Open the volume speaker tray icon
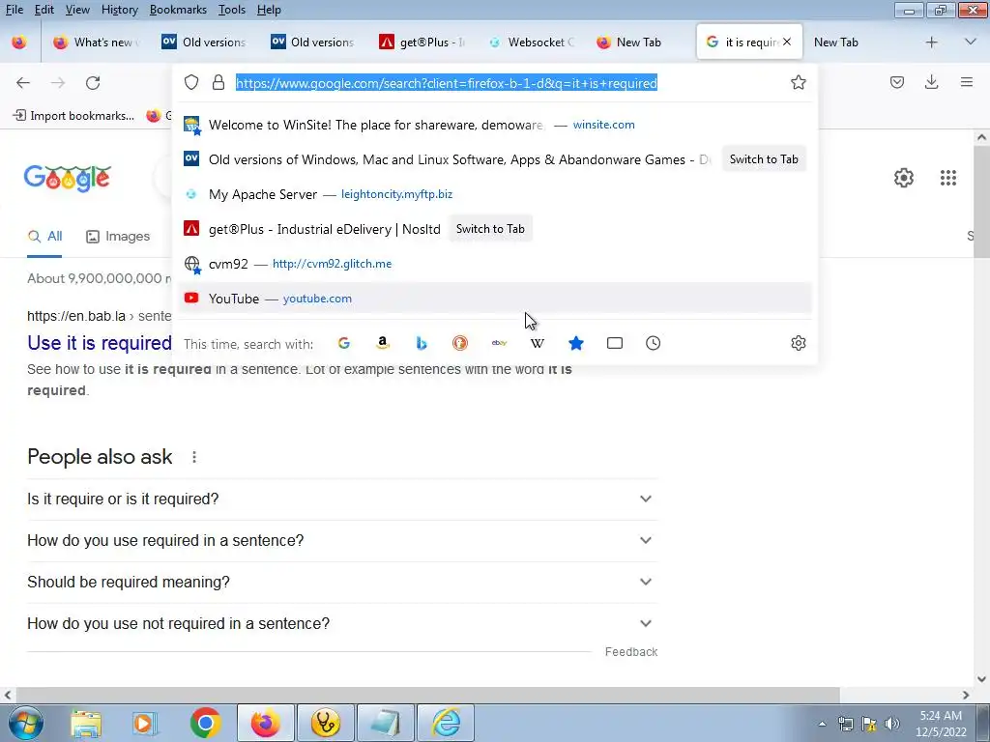Viewport: 990px width, 742px height. [891, 724]
